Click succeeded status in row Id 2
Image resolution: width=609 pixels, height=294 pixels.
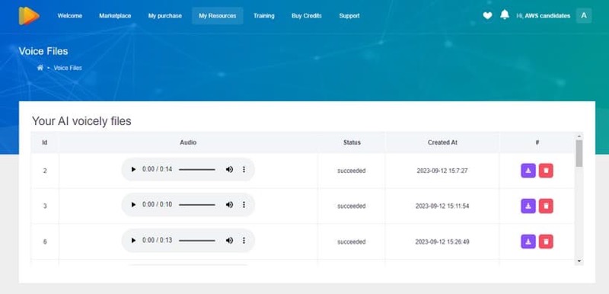tap(352, 171)
